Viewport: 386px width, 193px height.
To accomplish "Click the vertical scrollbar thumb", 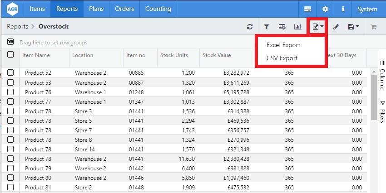I will 374,98.
